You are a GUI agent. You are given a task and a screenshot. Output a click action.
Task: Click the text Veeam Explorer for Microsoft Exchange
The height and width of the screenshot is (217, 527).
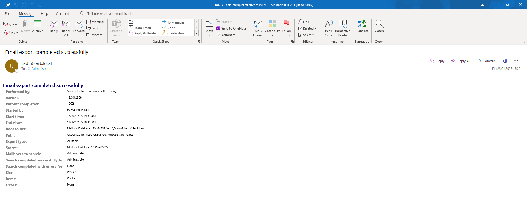[93, 91]
